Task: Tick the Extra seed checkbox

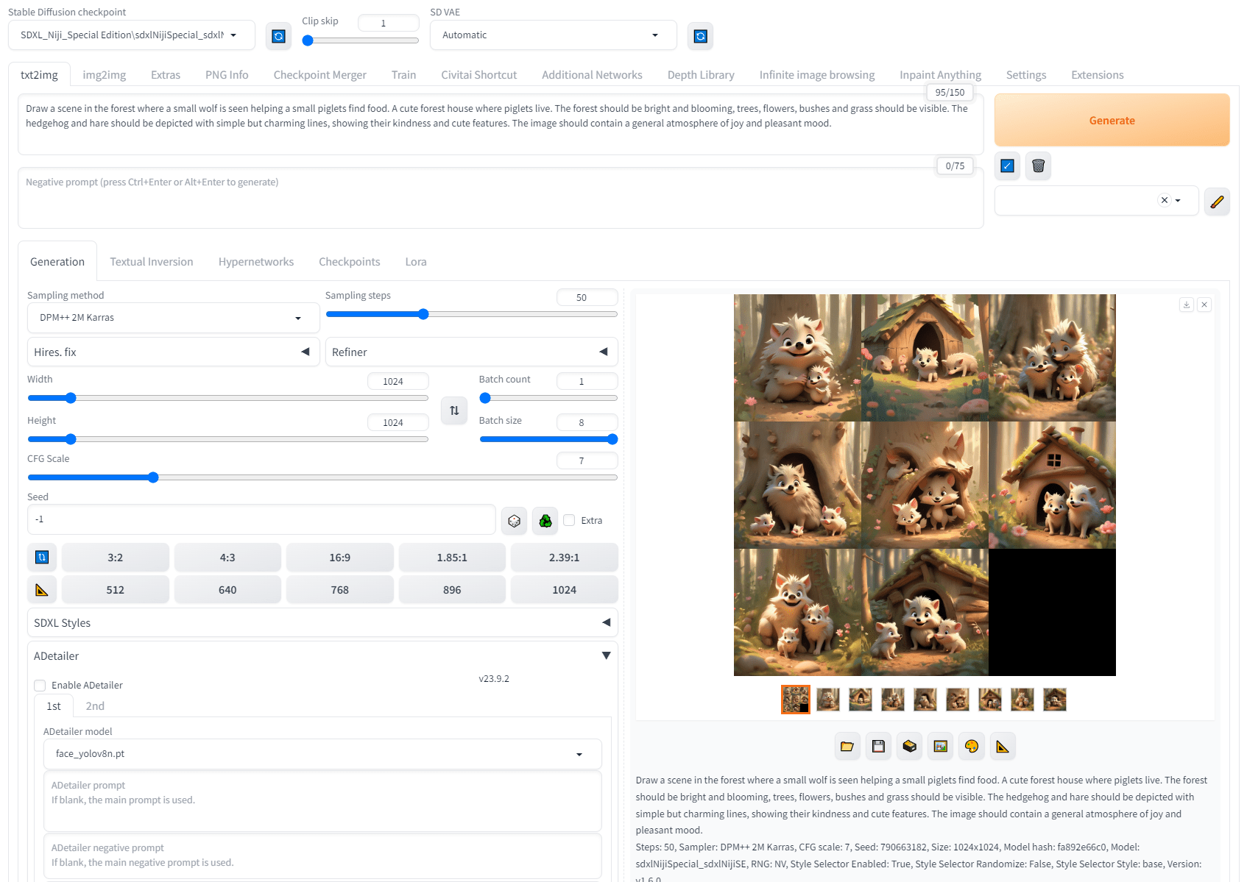Action: [x=569, y=520]
